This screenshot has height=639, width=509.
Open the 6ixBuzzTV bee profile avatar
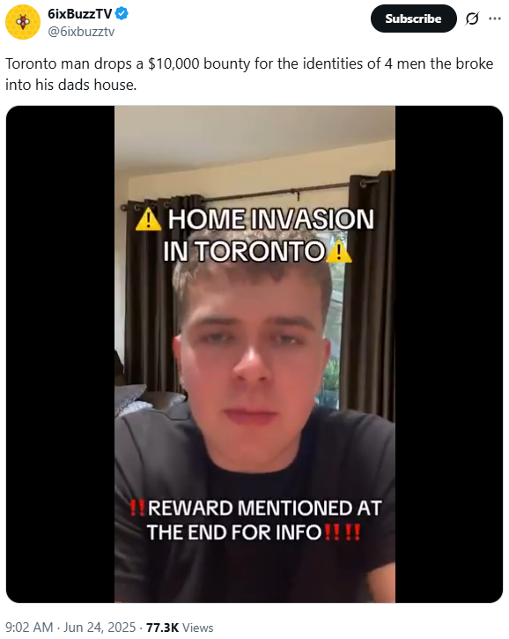tap(23, 22)
